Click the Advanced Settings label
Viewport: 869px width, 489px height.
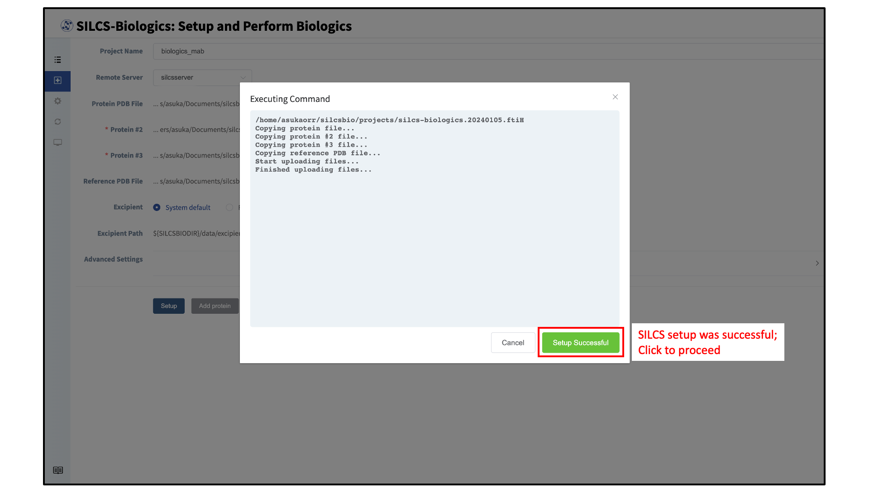(x=113, y=259)
